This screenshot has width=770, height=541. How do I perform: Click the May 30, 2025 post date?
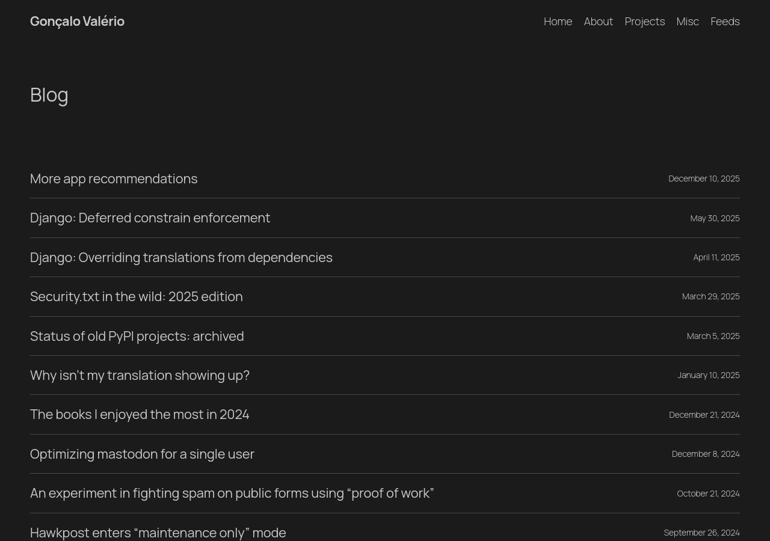(715, 218)
